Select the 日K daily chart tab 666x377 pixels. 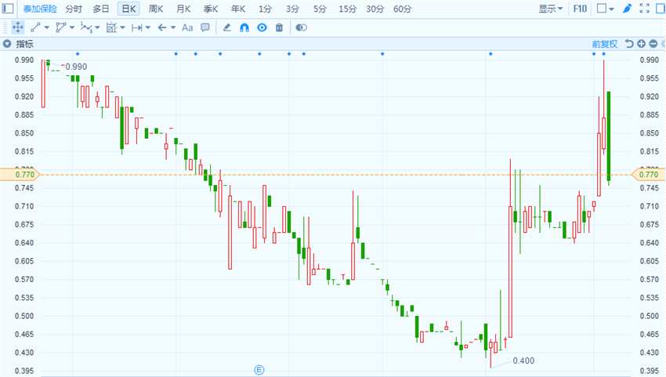click(128, 9)
